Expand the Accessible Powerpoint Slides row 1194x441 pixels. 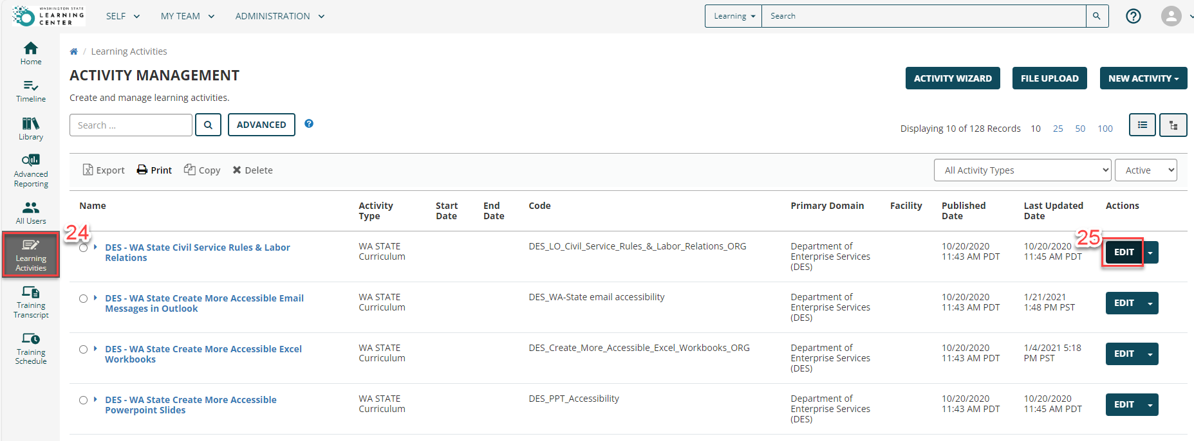pyautogui.click(x=95, y=399)
